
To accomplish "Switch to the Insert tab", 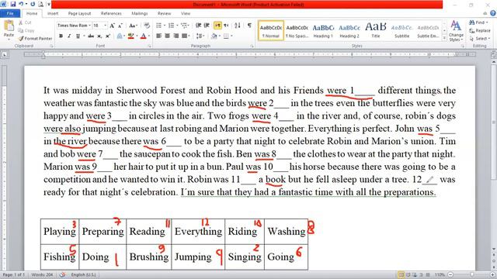I will (x=53, y=13).
